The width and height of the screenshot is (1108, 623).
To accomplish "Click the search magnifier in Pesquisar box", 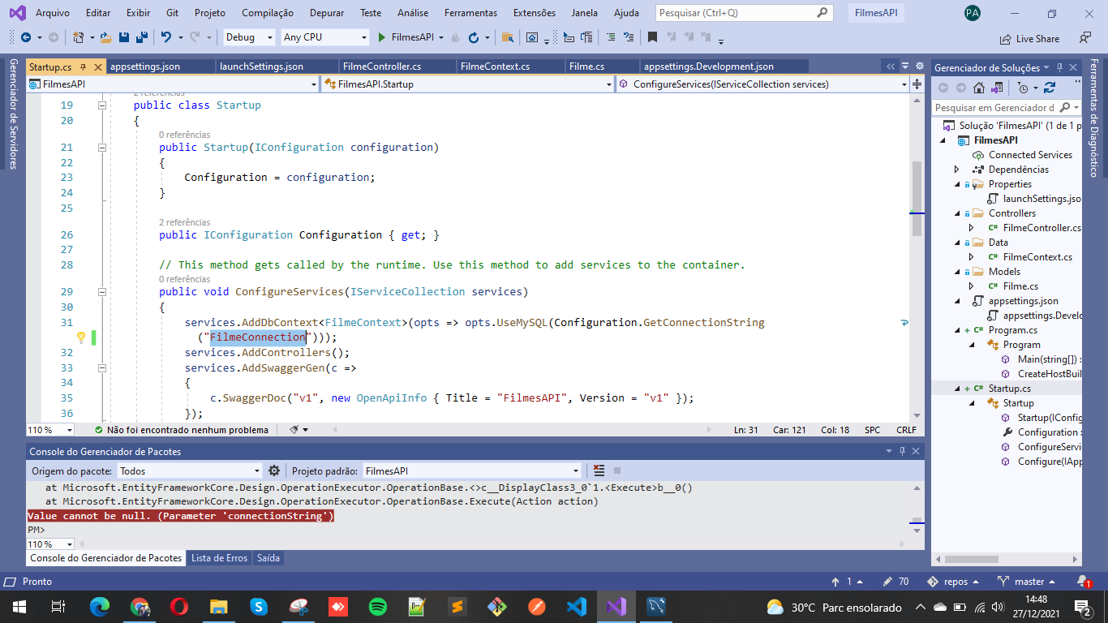I will [822, 13].
